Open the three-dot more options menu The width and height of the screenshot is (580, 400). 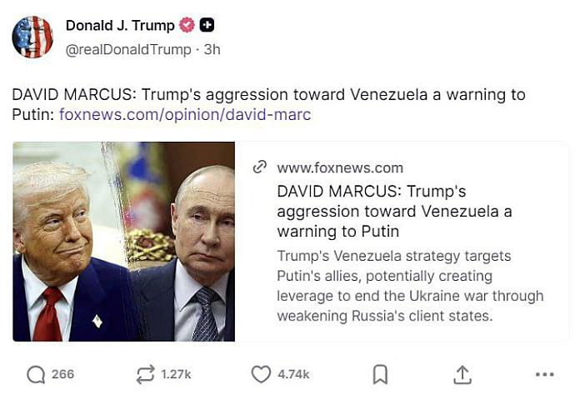click(545, 374)
